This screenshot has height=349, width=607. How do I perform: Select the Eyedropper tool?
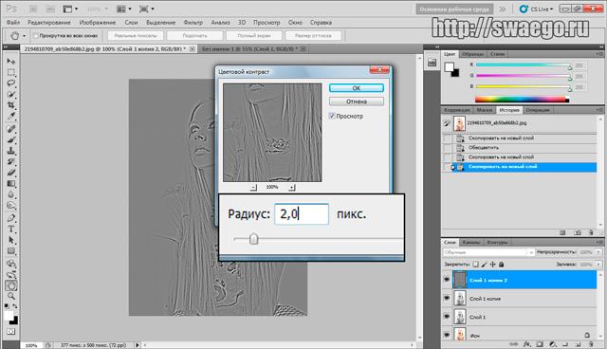[x=11, y=116]
